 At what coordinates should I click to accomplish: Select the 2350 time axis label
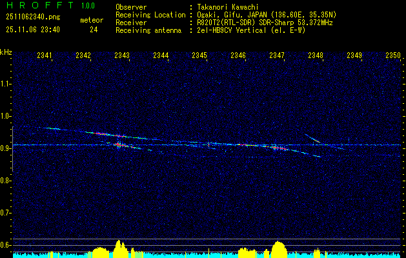click(393, 56)
